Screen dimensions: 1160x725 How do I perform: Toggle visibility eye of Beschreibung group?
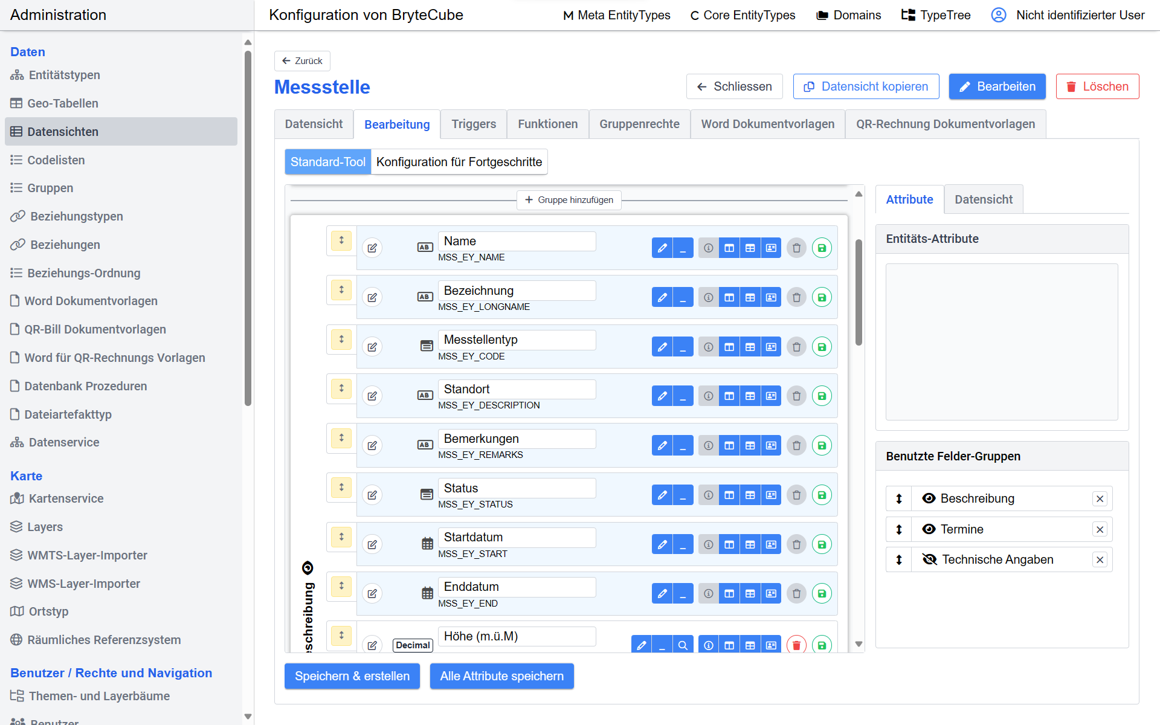pyautogui.click(x=929, y=498)
